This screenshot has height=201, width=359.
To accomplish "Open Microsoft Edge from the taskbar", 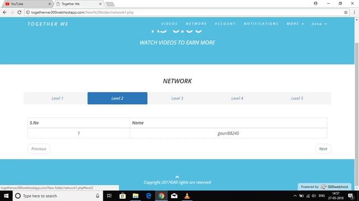I will coord(148,196).
